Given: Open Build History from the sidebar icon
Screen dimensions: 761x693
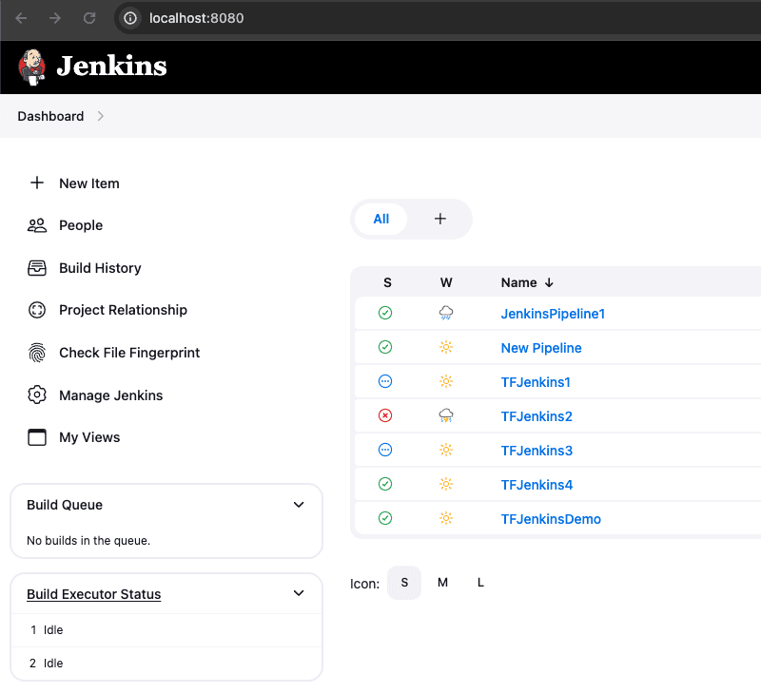Looking at the screenshot, I should (36, 268).
